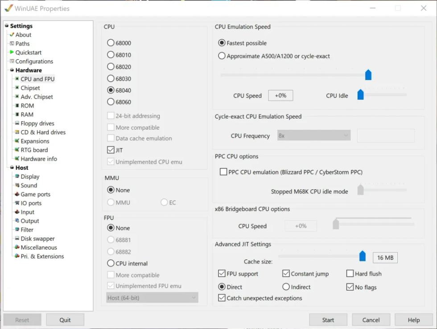
Task: Click the Help button
Action: click(x=414, y=320)
